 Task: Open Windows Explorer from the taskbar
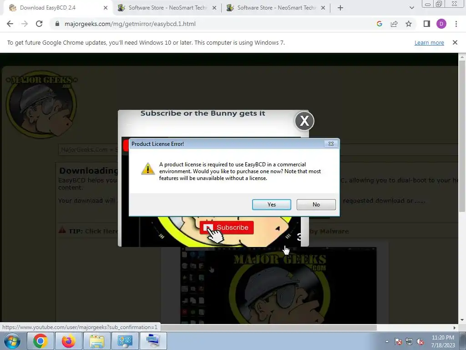(97, 341)
